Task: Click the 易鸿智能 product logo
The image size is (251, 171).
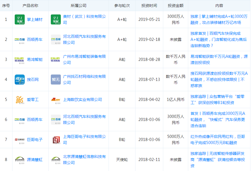Action: [x=20, y=60]
